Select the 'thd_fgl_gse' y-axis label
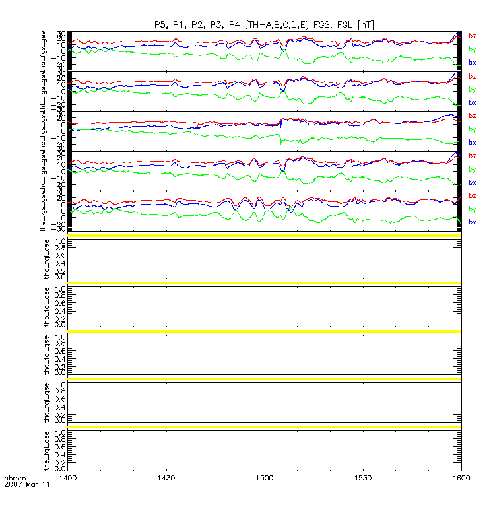 coord(46,403)
